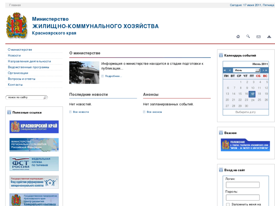The image size is (275, 206).
Task: Click the Выберите дату label
Action: [x=245, y=112]
